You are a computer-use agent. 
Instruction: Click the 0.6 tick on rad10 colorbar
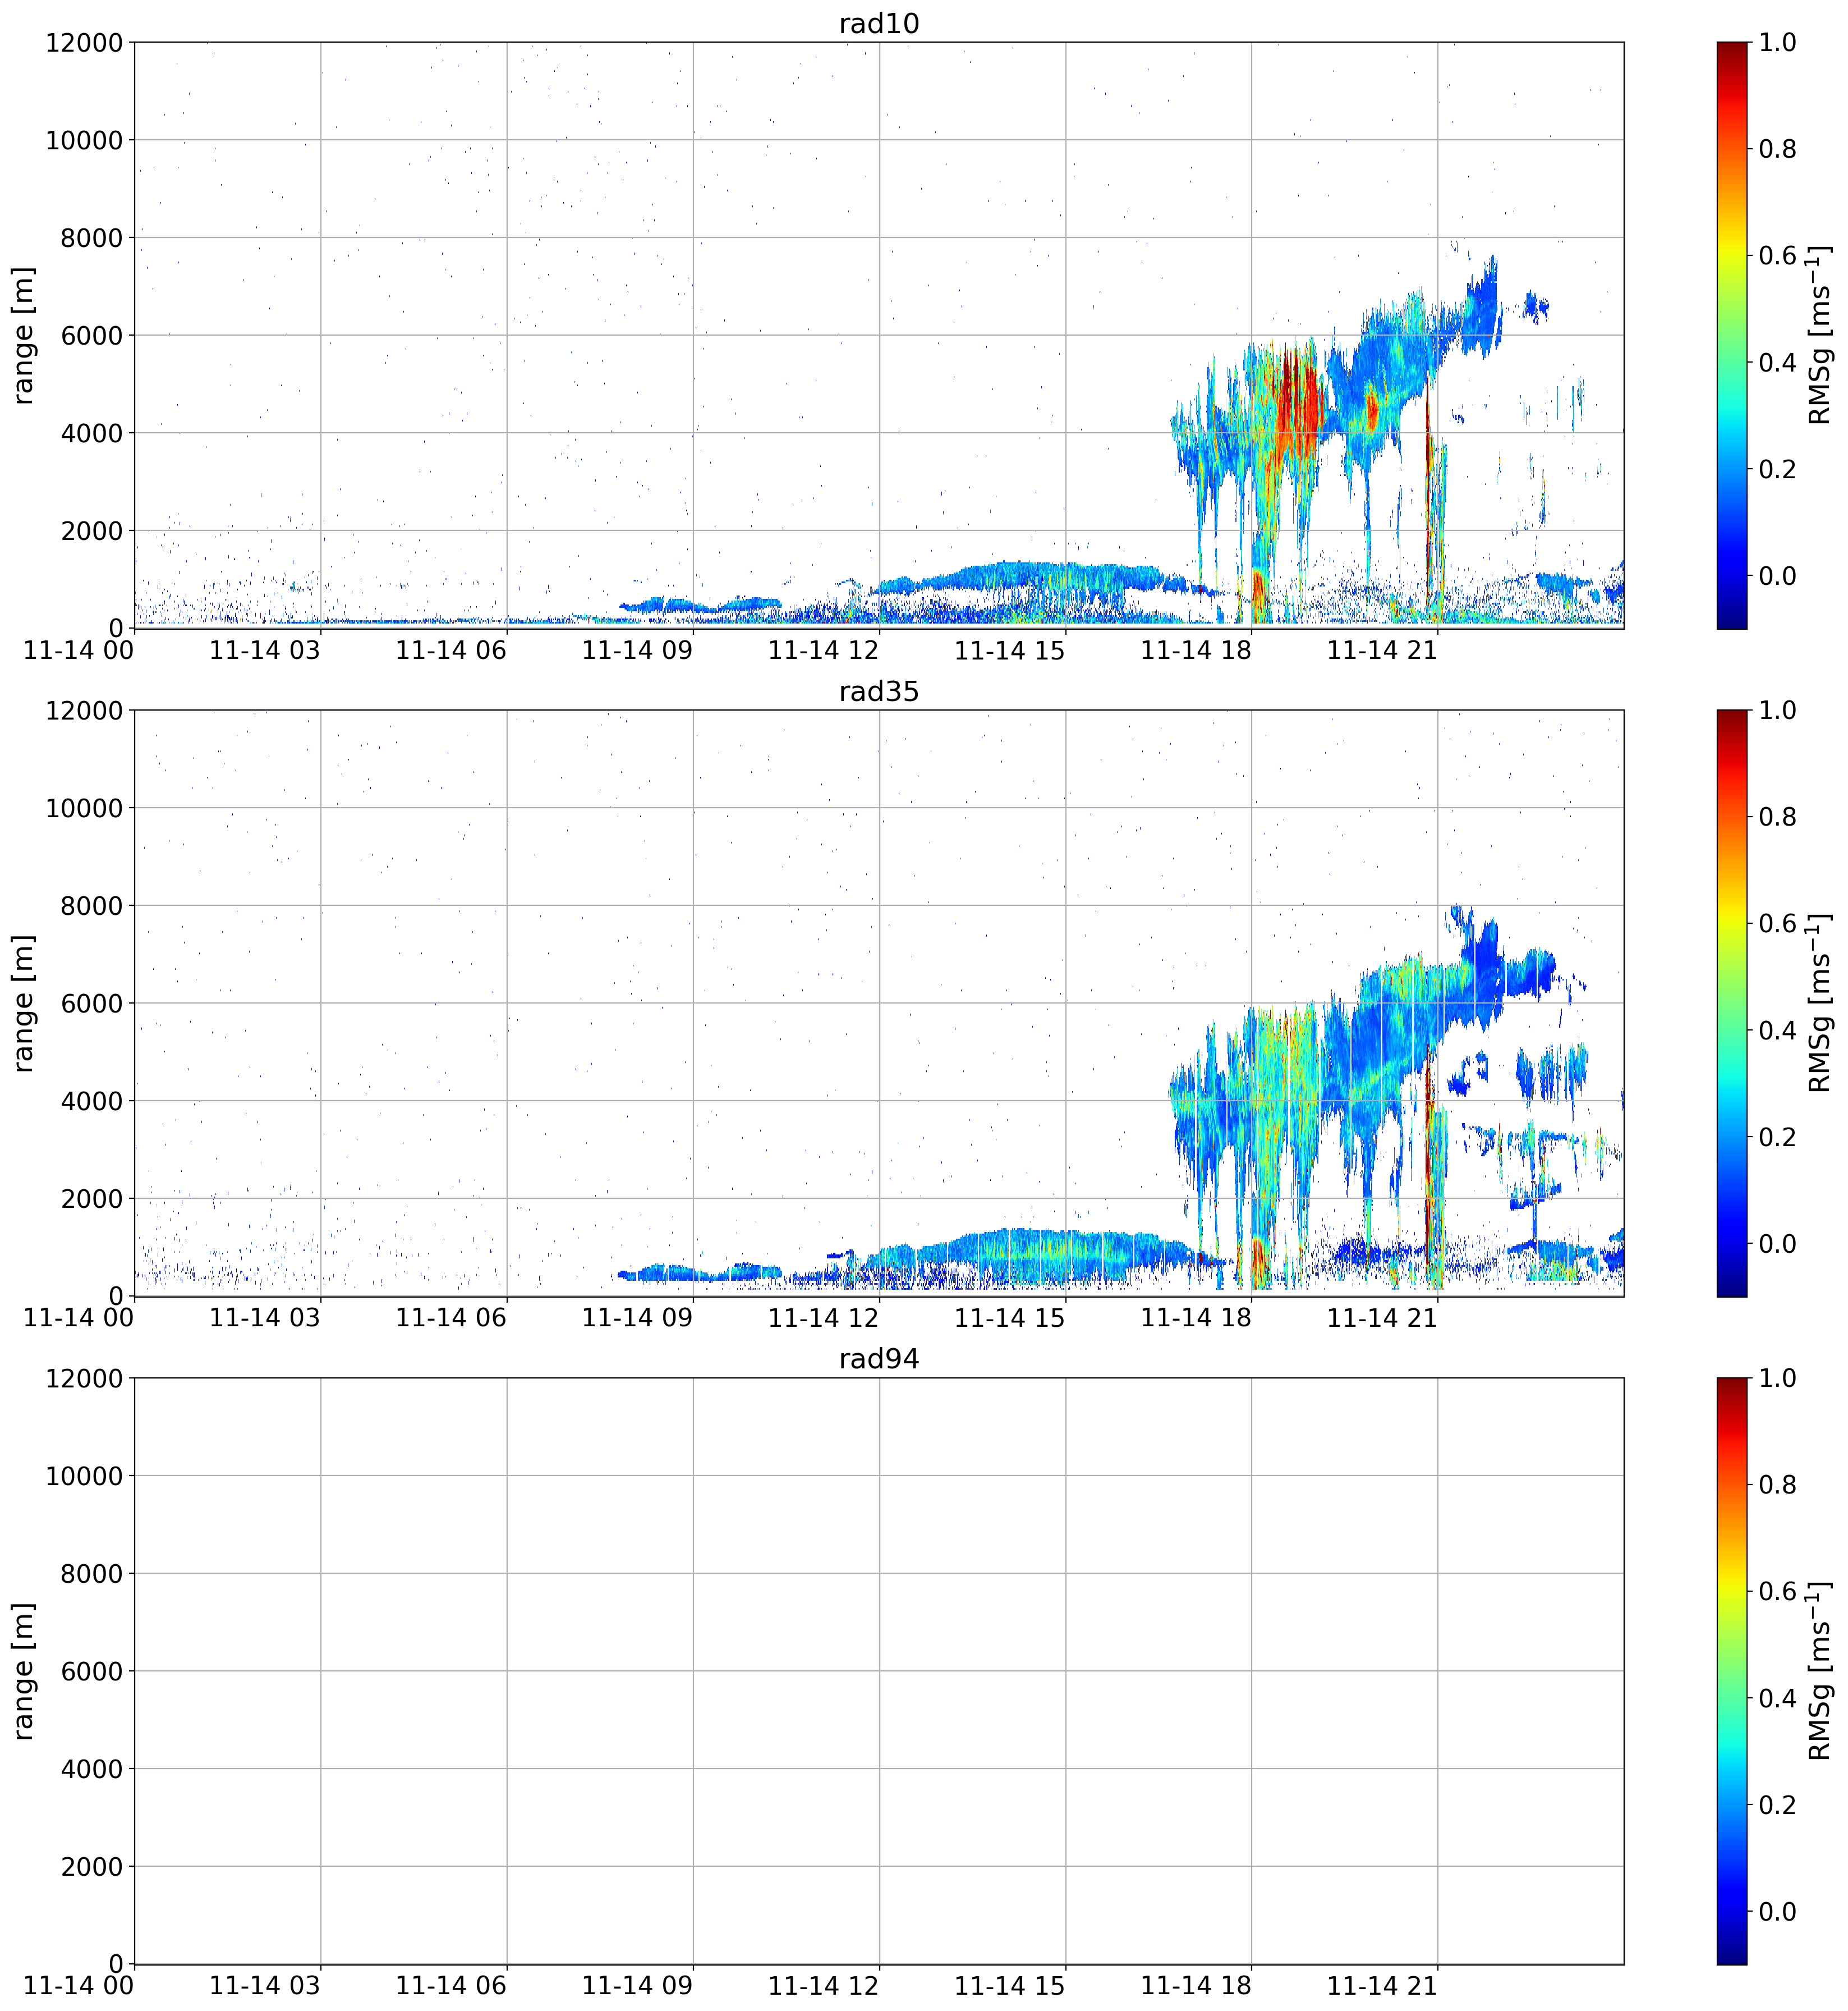(1777, 255)
